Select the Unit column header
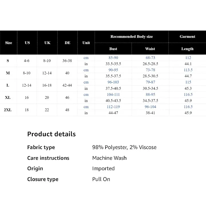The width and height of the screenshot is (206, 206). tap(86, 43)
